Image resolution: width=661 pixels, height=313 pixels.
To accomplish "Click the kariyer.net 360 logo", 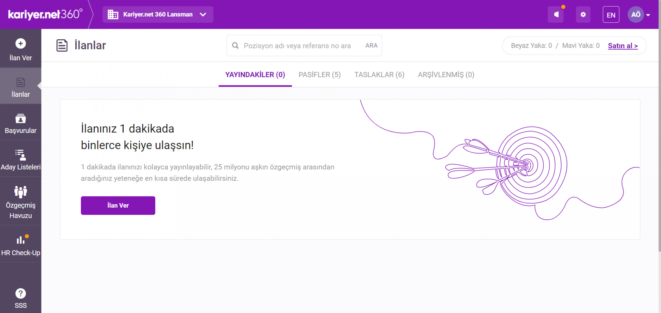I will 45,14.
